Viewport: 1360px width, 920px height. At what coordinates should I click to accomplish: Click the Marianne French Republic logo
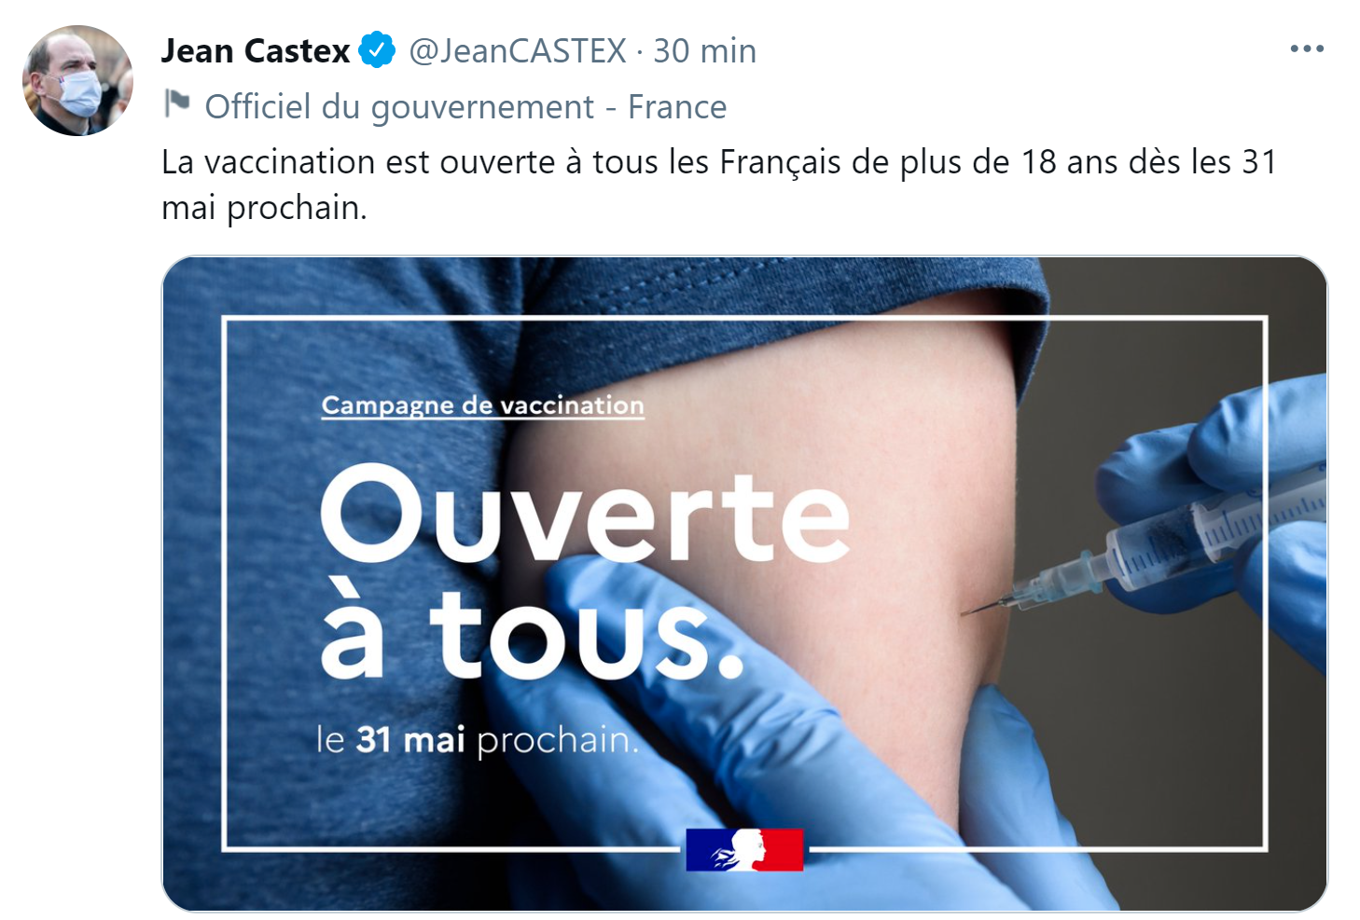(744, 849)
